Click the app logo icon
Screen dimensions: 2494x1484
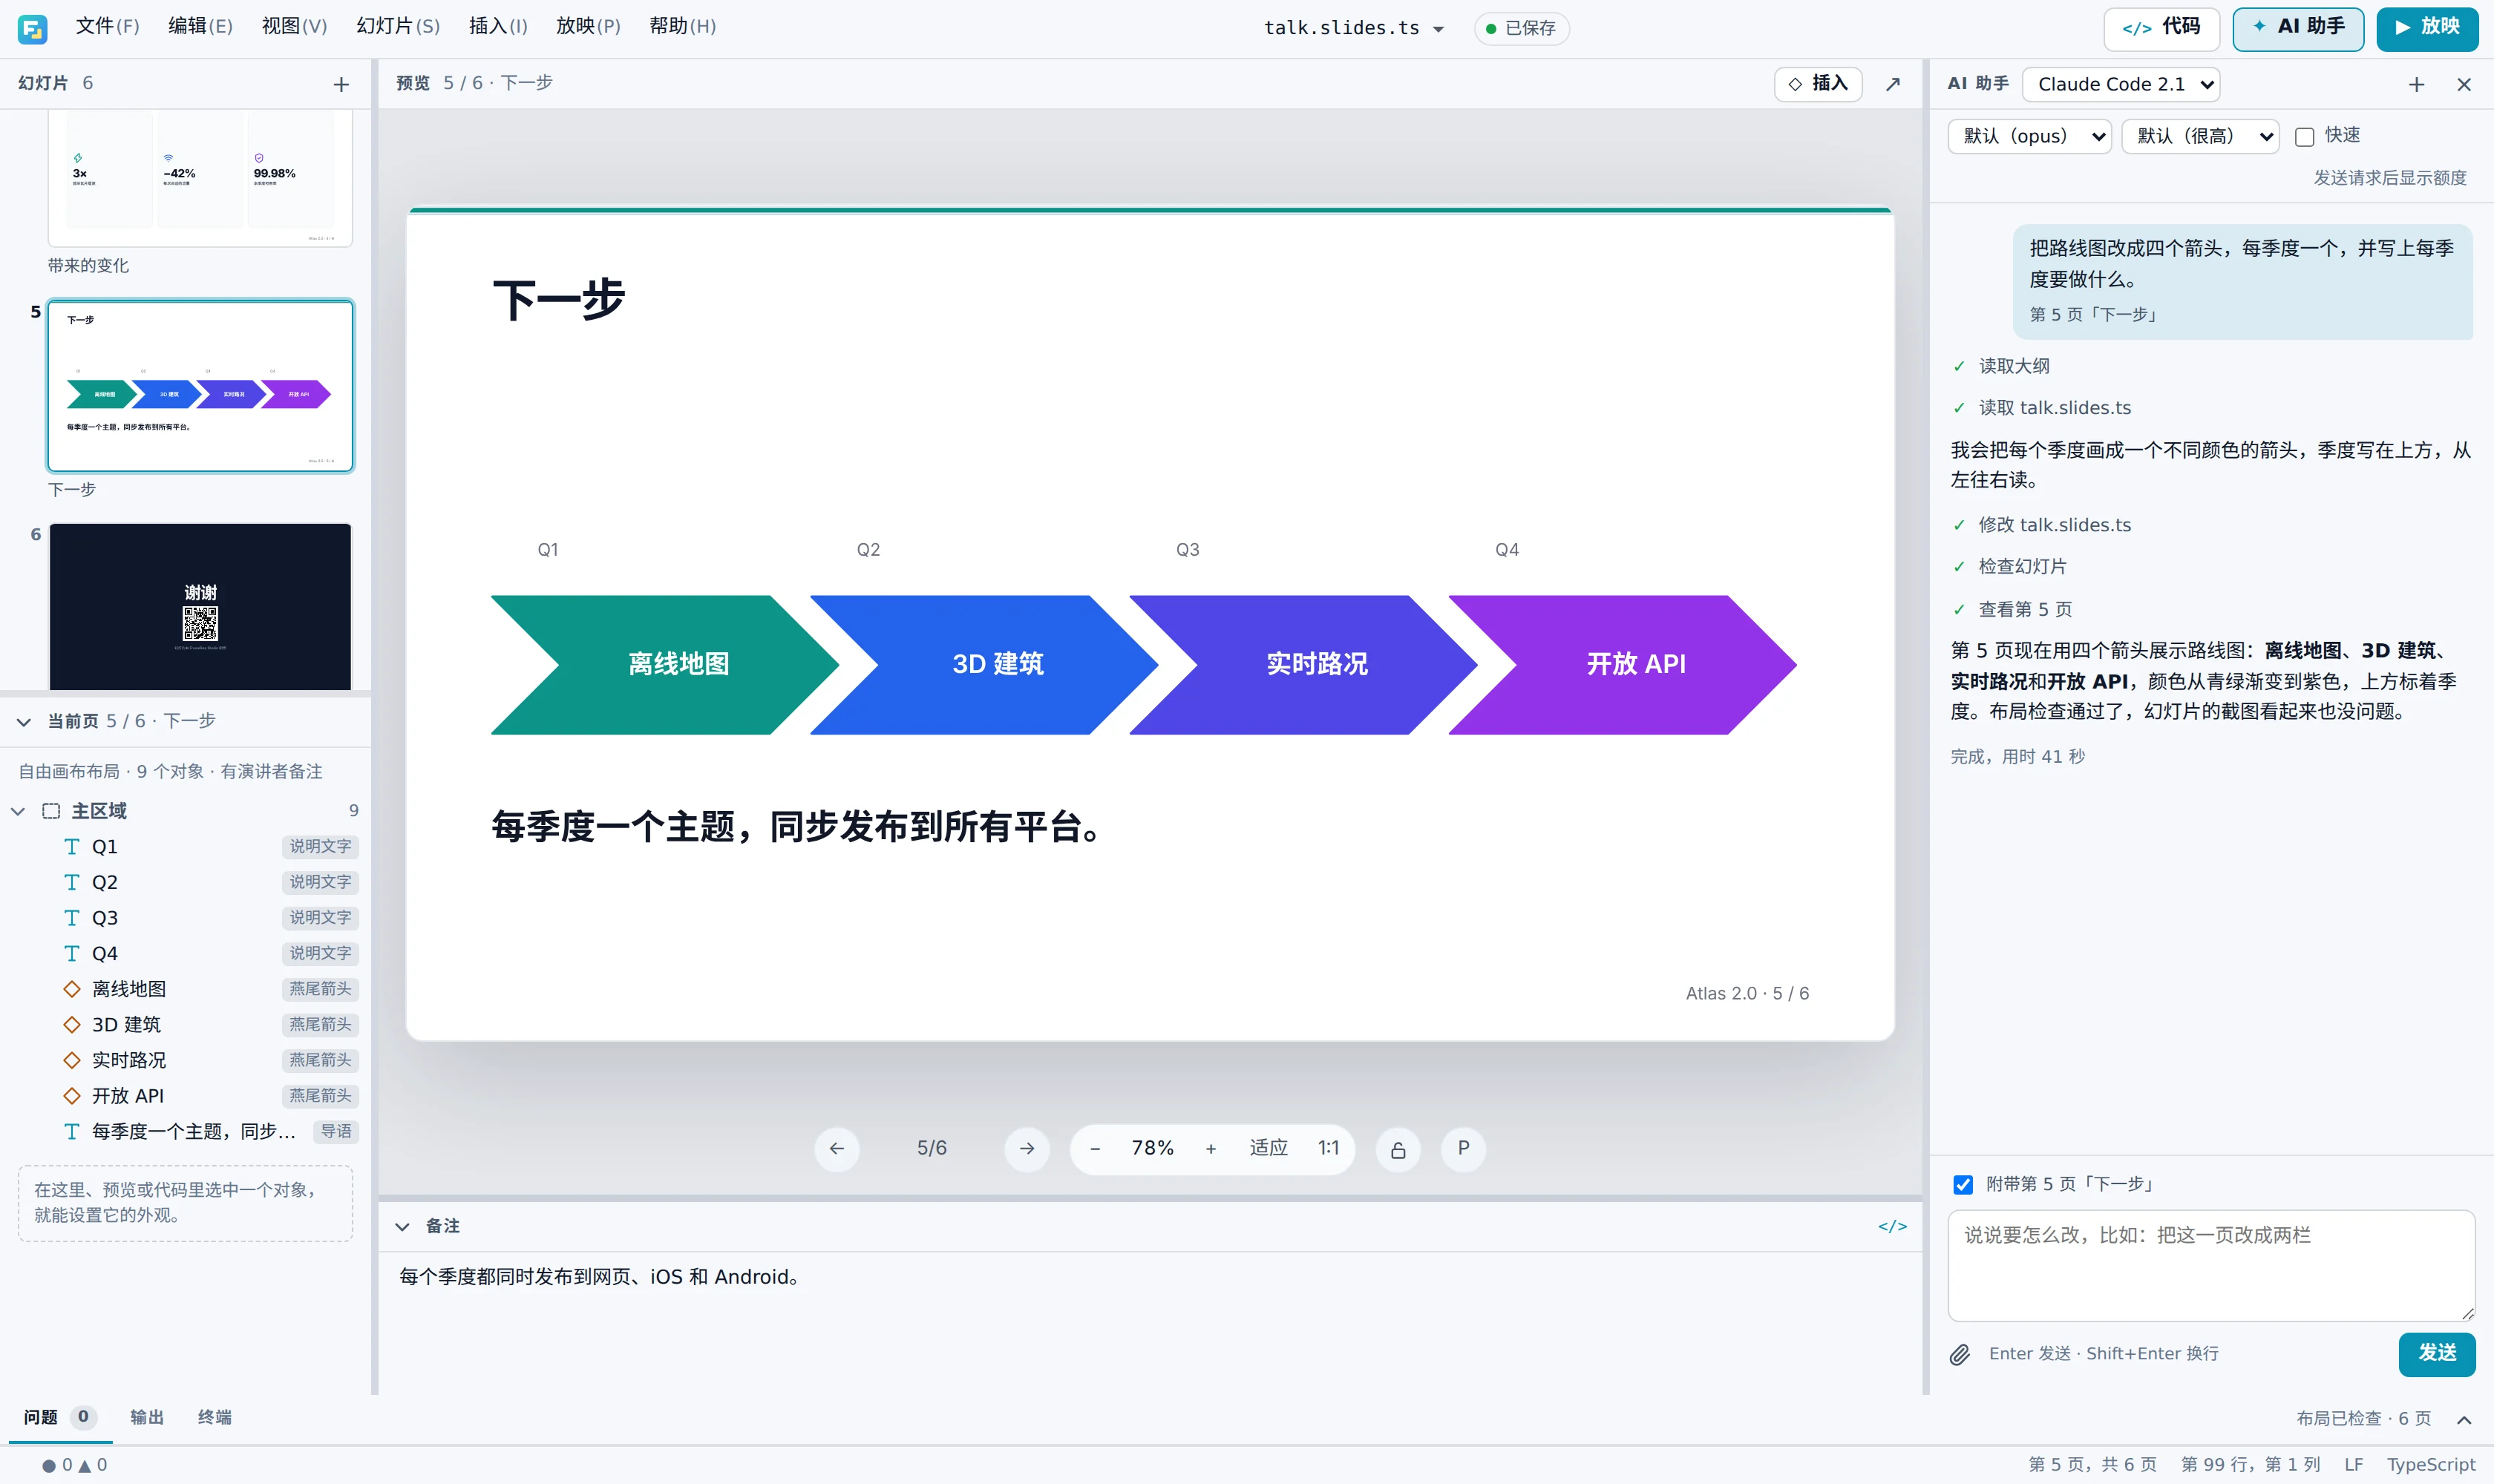[x=32, y=29]
